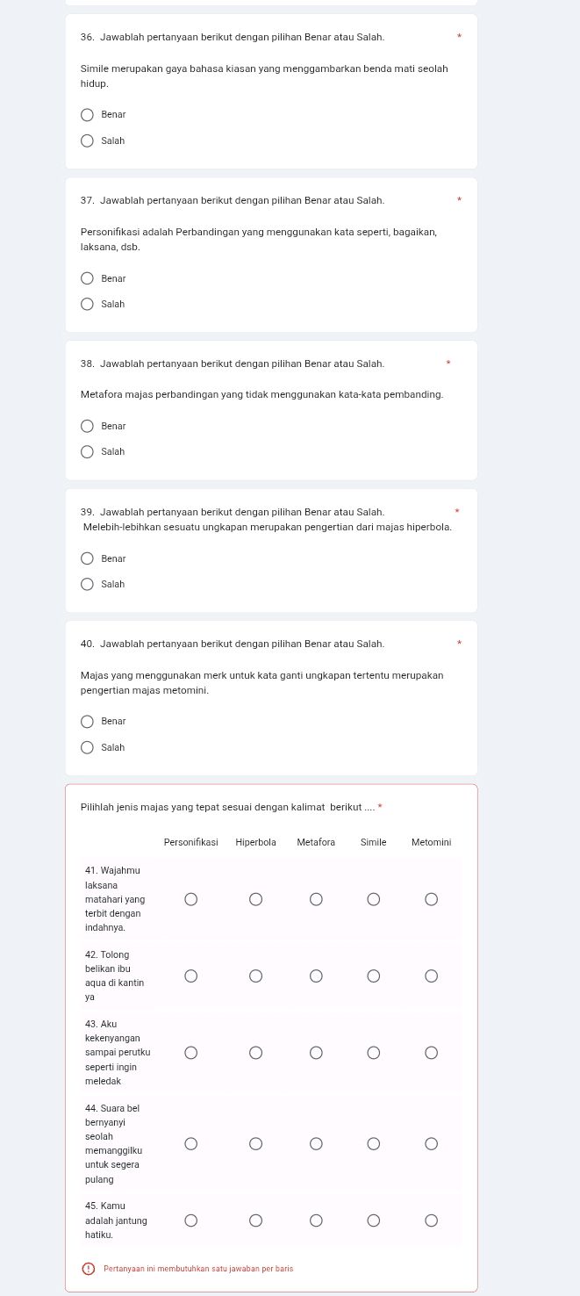This screenshot has width=580, height=1296.
Task: Choose Simile for row 41 Wajahmu laksana matahari
Action: (x=374, y=899)
